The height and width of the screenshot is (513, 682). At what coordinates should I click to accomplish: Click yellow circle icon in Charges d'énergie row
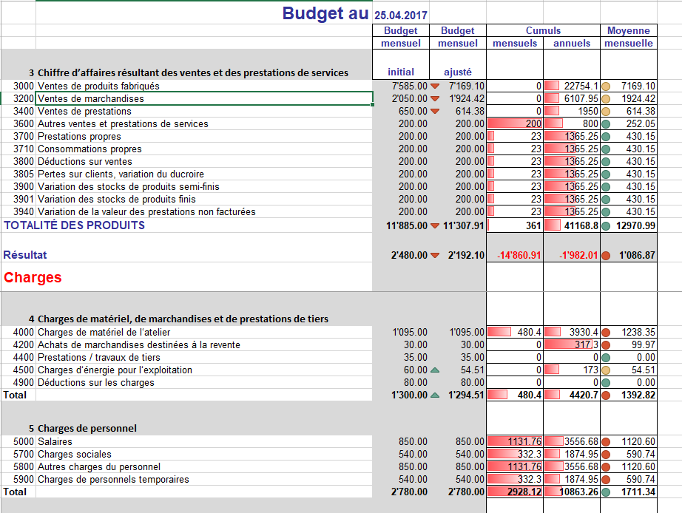pos(606,370)
